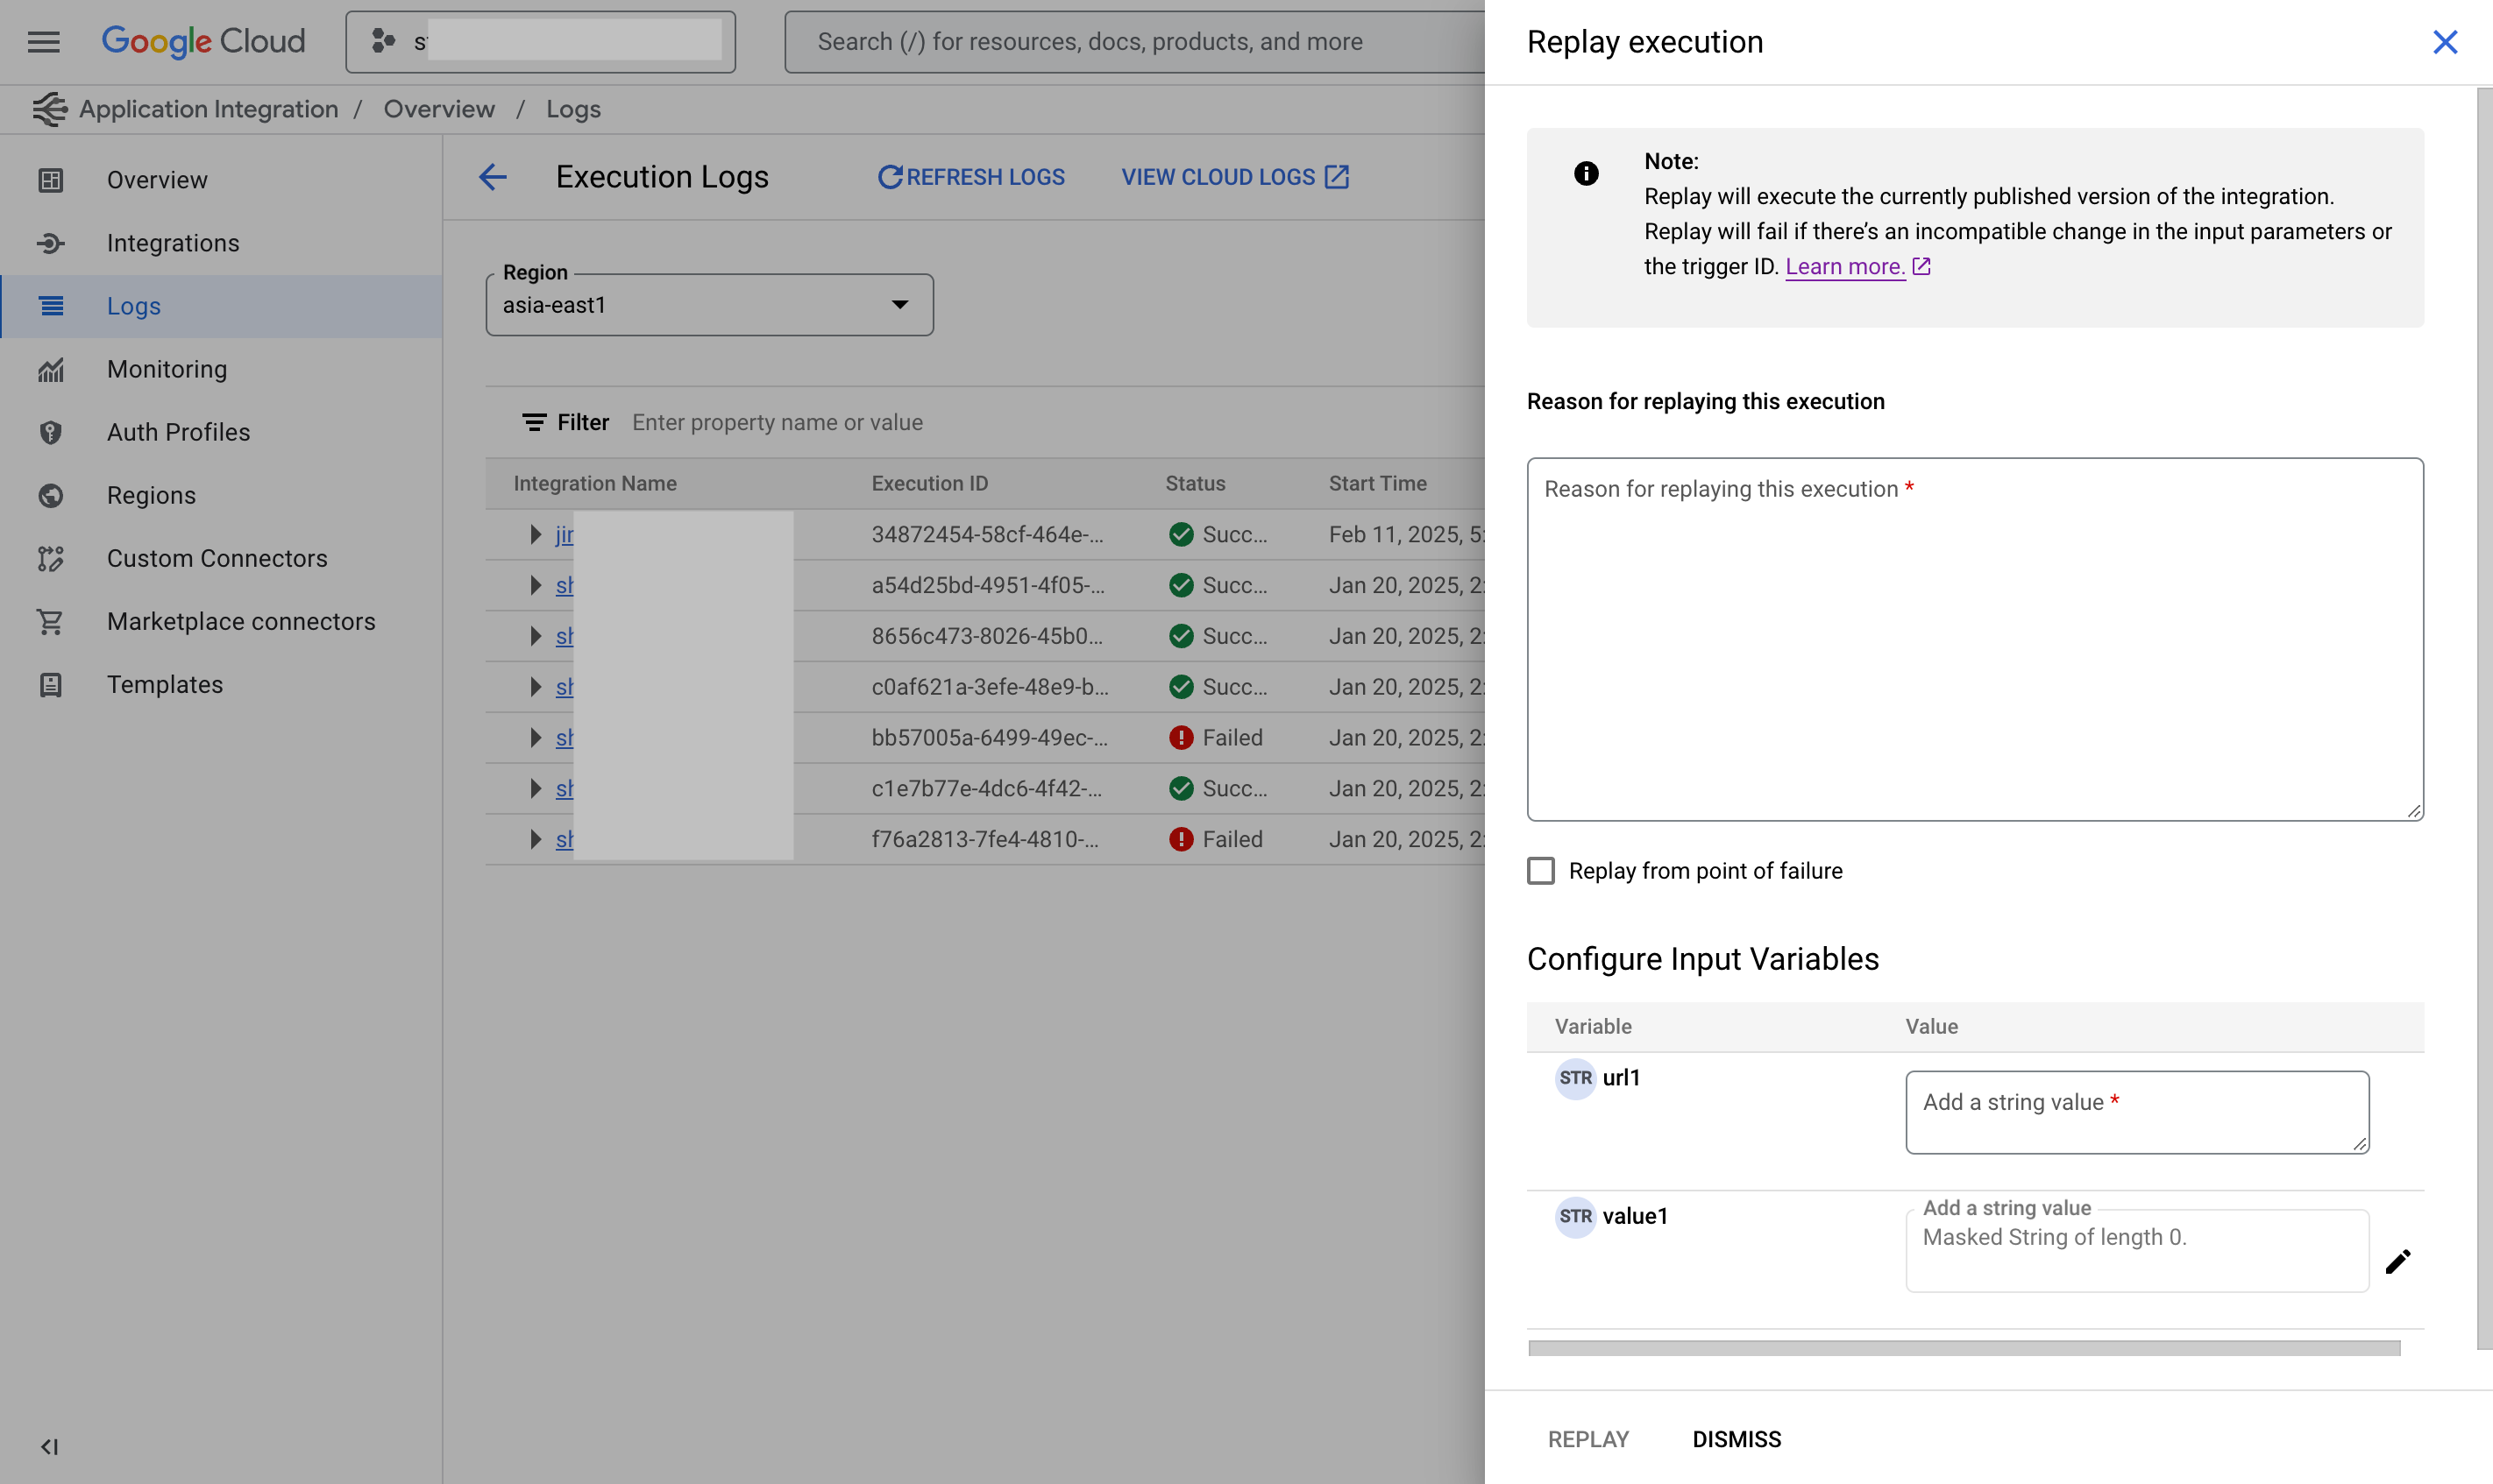Screen dimensions: 2493x1484
Task: Click the Learn more link
Action: click(1844, 267)
